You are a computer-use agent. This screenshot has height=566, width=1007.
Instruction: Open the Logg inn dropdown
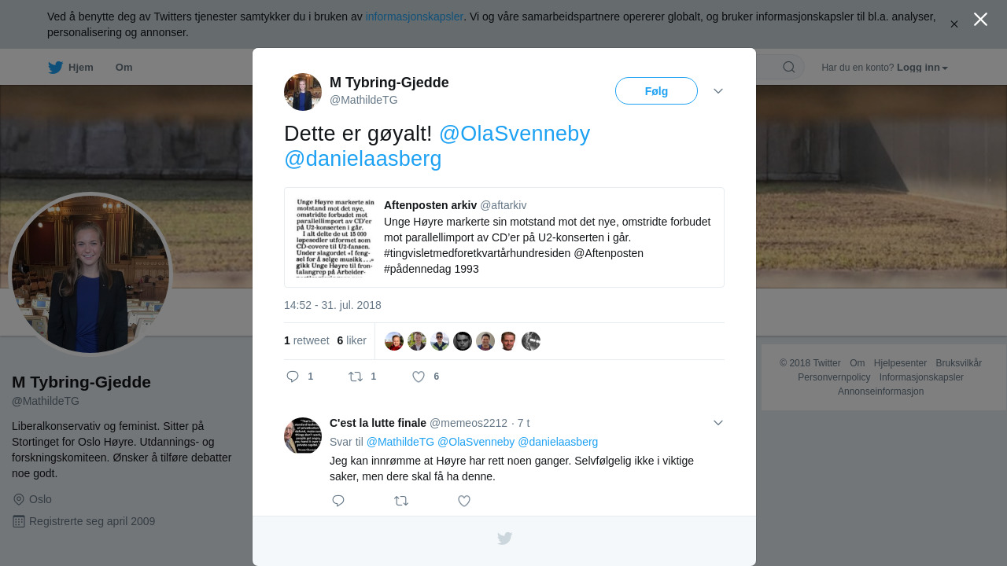(x=922, y=68)
